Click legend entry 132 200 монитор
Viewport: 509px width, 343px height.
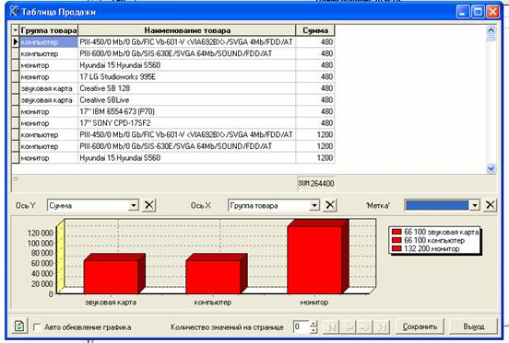click(426, 248)
